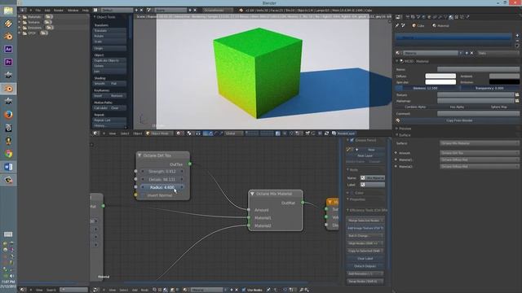The image size is (522, 293).
Task: Click the node editor type icon
Action: pos(96,290)
